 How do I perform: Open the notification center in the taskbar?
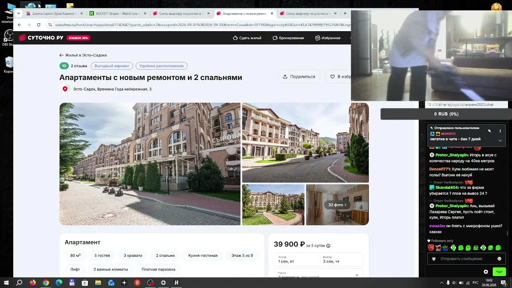[x=504, y=283]
